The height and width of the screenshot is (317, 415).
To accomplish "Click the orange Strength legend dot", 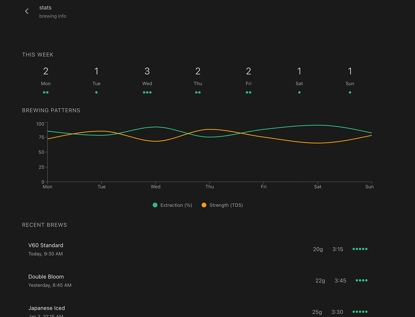I will [x=204, y=205].
